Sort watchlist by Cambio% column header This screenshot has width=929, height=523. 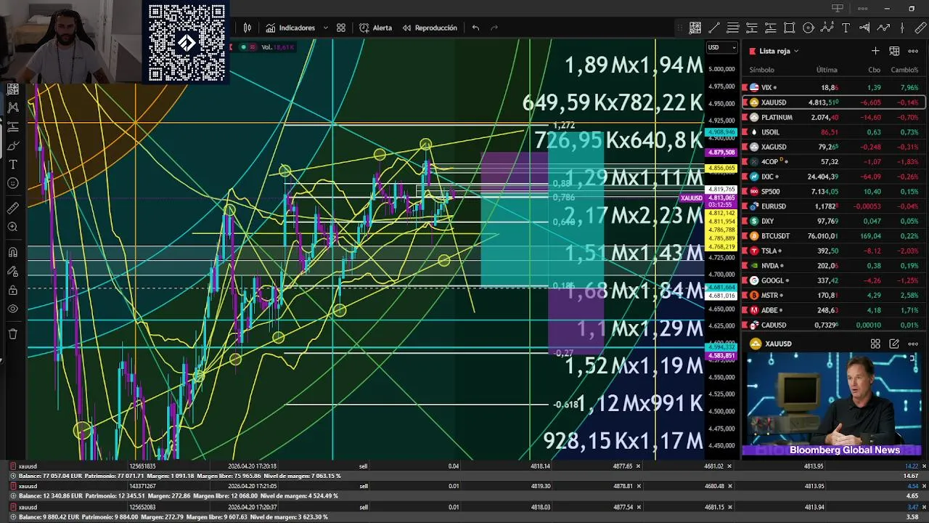(x=904, y=70)
